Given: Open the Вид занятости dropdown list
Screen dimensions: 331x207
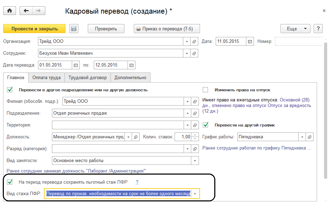Looking at the screenshot, I should click(x=195, y=161).
